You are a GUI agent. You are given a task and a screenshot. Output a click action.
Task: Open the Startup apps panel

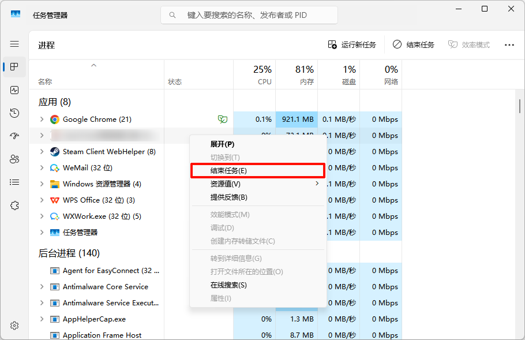point(14,136)
